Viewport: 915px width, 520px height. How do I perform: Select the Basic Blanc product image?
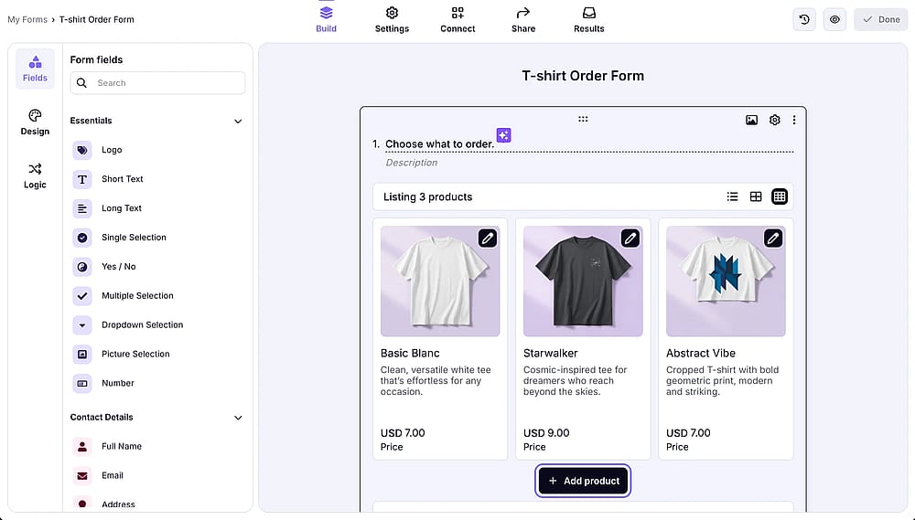coord(440,281)
